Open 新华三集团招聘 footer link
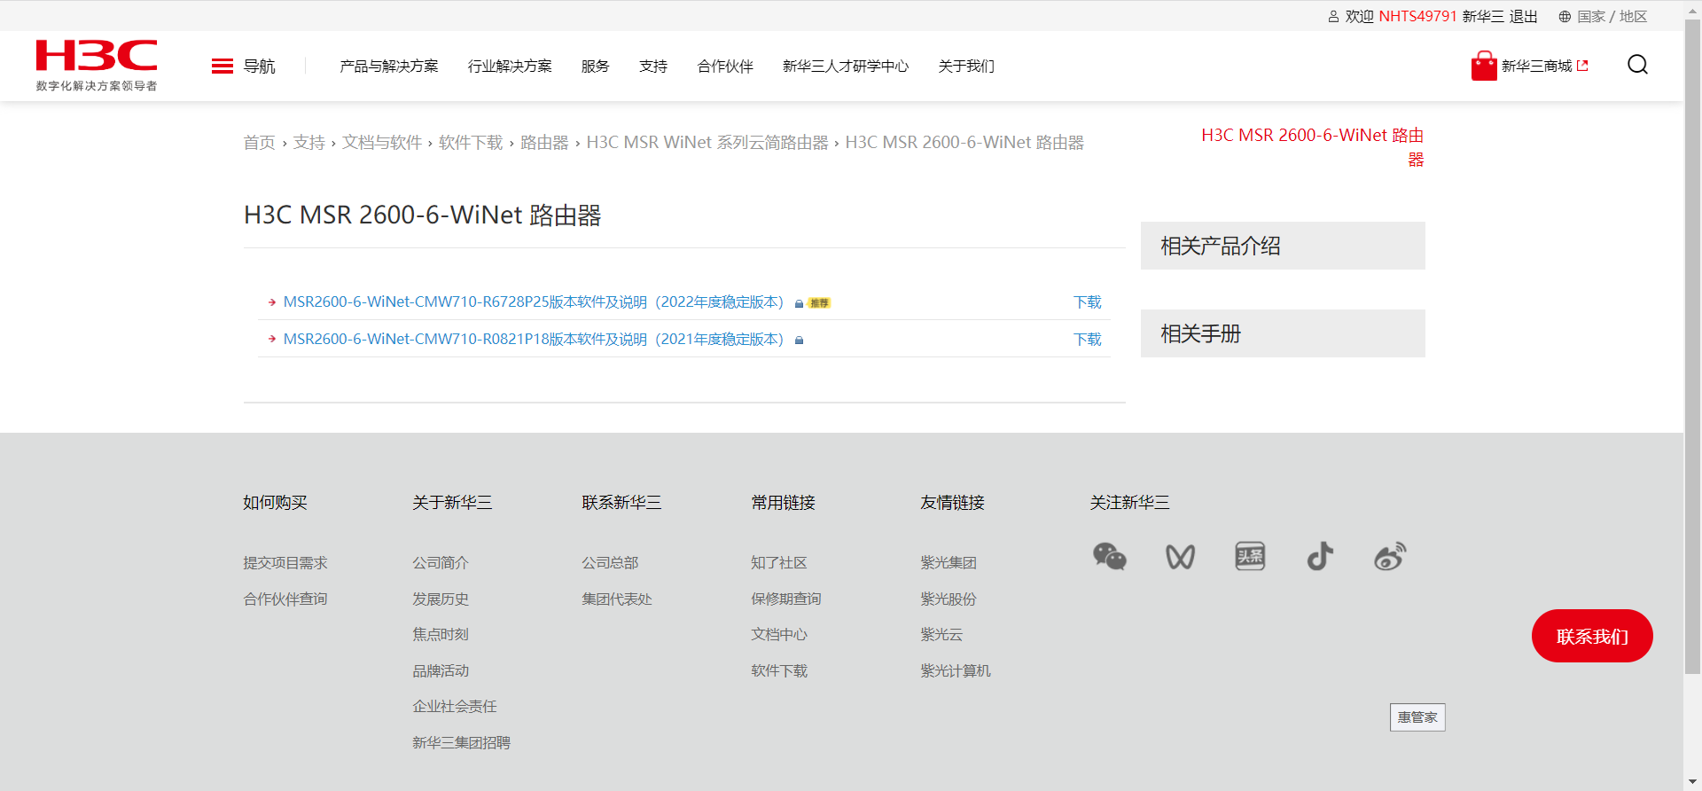The width and height of the screenshot is (1702, 791). pos(461,743)
